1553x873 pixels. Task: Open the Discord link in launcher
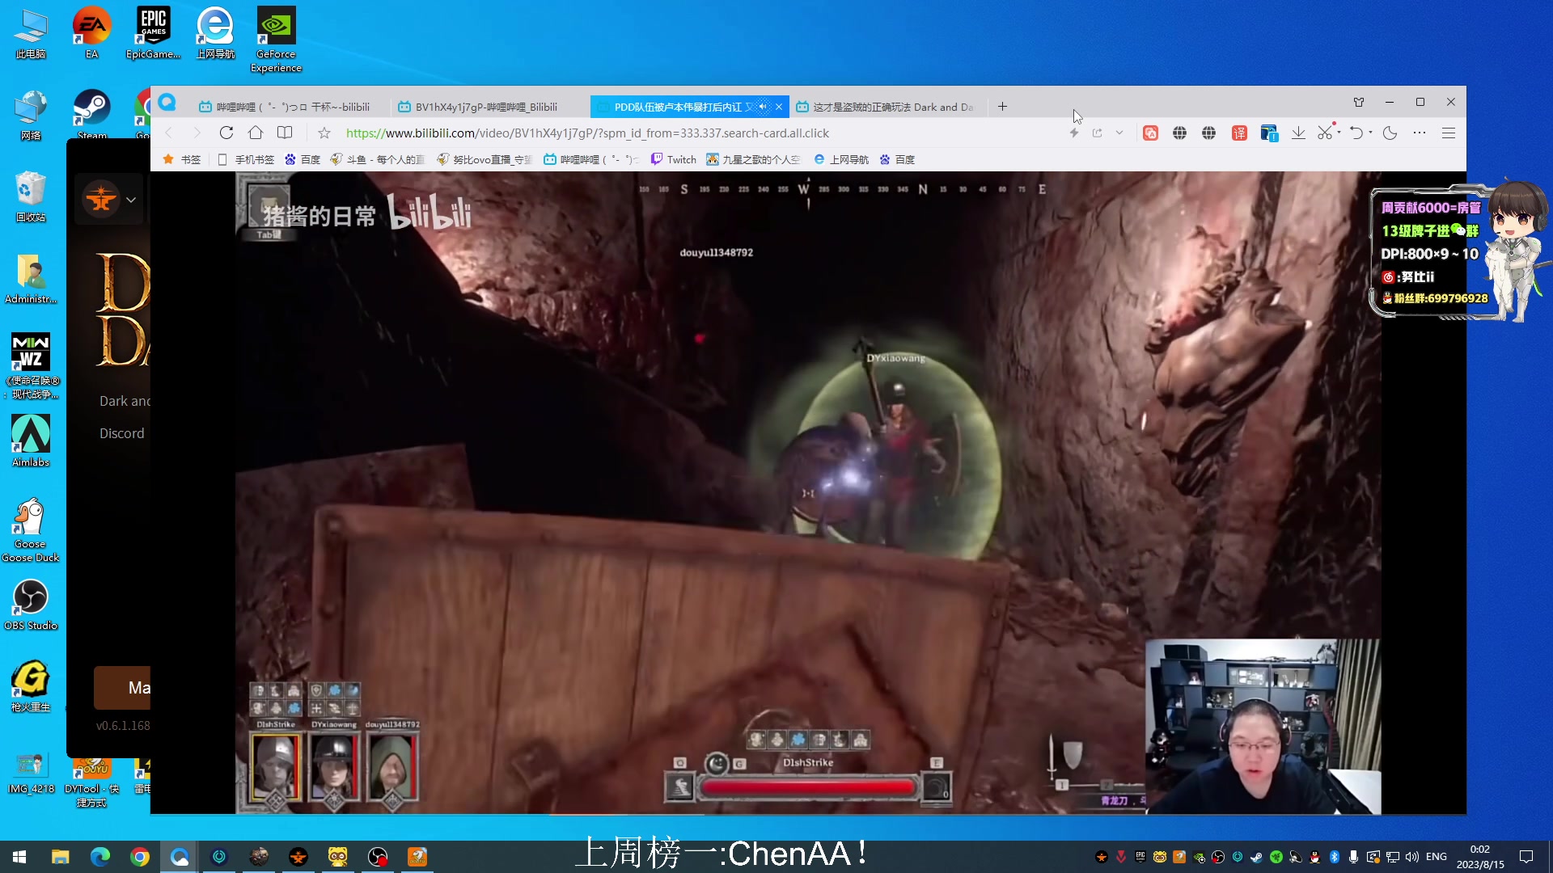122,433
